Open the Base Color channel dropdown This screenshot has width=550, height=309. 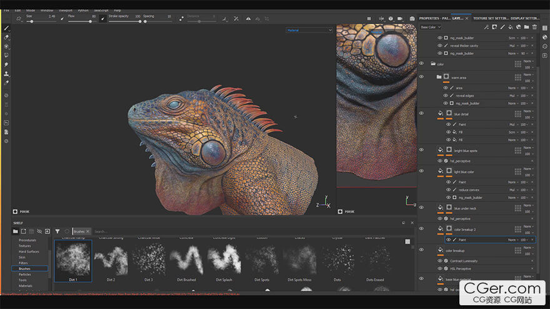[431, 27]
